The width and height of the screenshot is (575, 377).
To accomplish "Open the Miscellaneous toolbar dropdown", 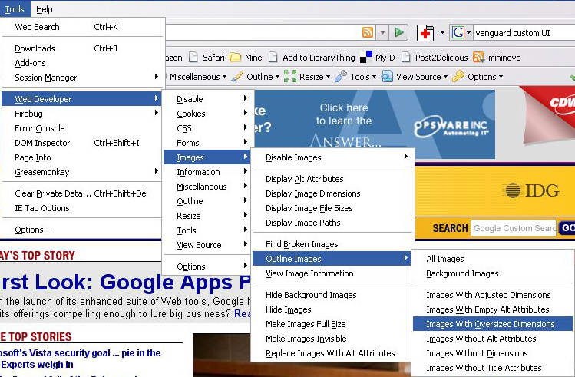I will pos(198,77).
